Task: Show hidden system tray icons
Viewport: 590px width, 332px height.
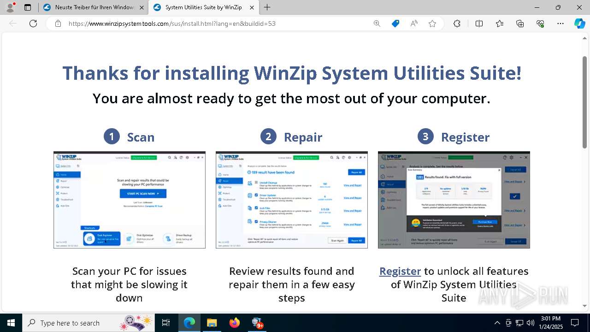Action: pos(497,323)
